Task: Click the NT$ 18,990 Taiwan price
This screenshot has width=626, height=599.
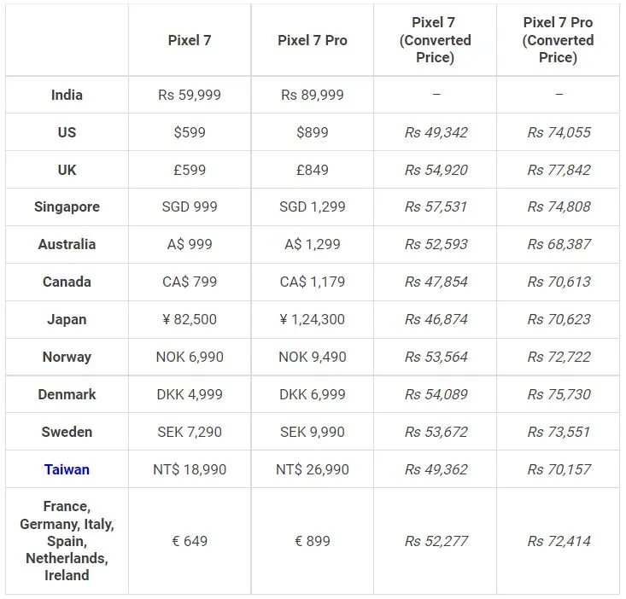Action: coord(190,469)
